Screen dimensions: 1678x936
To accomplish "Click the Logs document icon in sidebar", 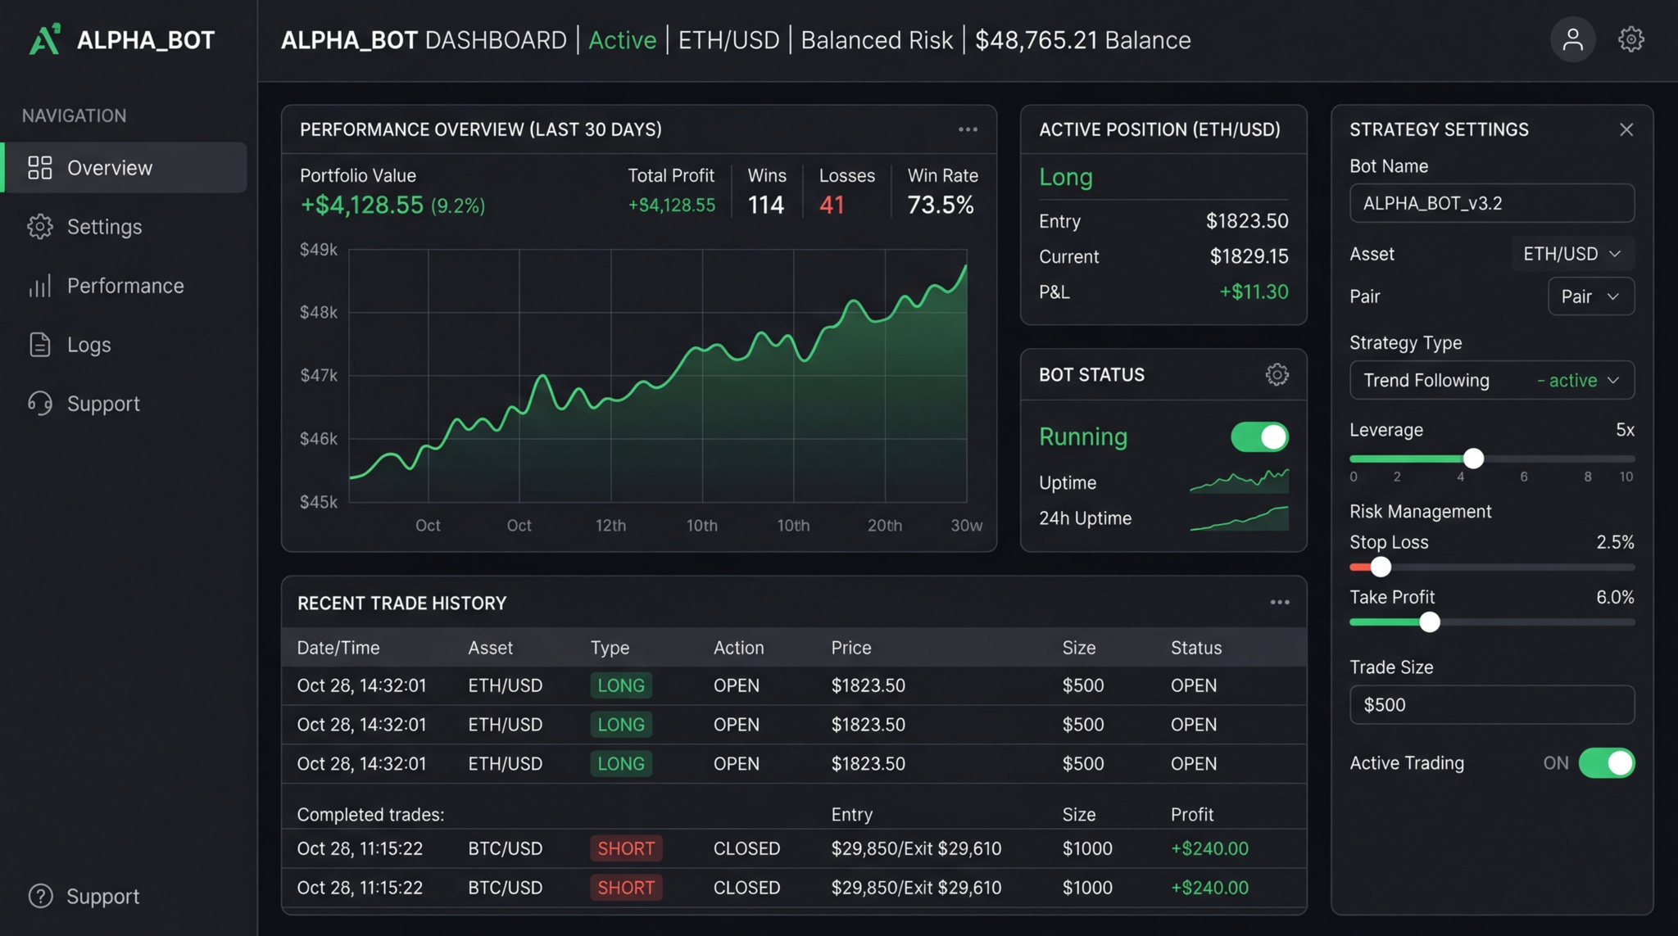I will [39, 345].
